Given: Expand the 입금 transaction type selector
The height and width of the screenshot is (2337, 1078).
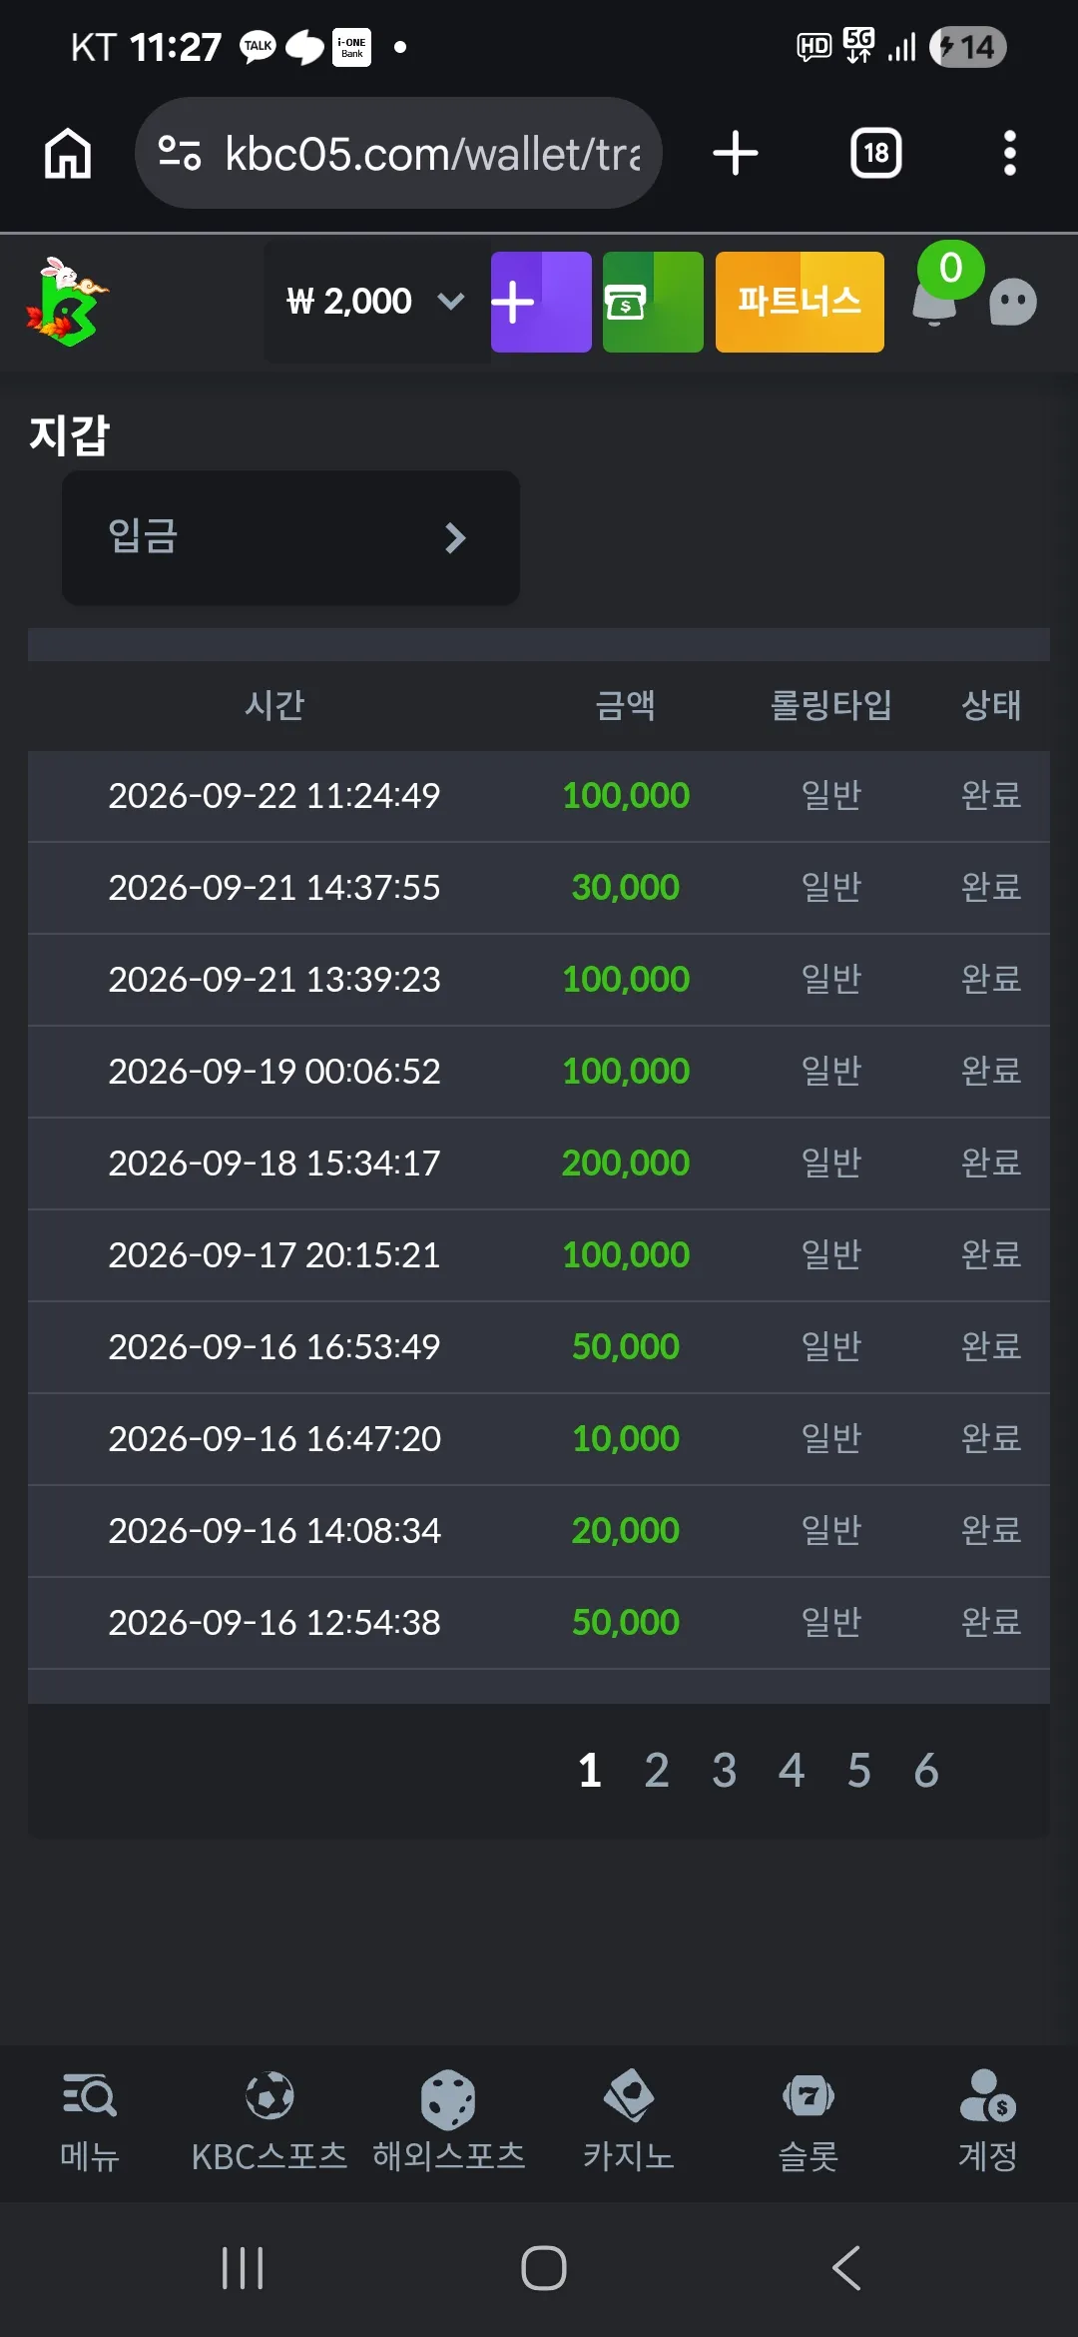Looking at the screenshot, I should coord(290,537).
